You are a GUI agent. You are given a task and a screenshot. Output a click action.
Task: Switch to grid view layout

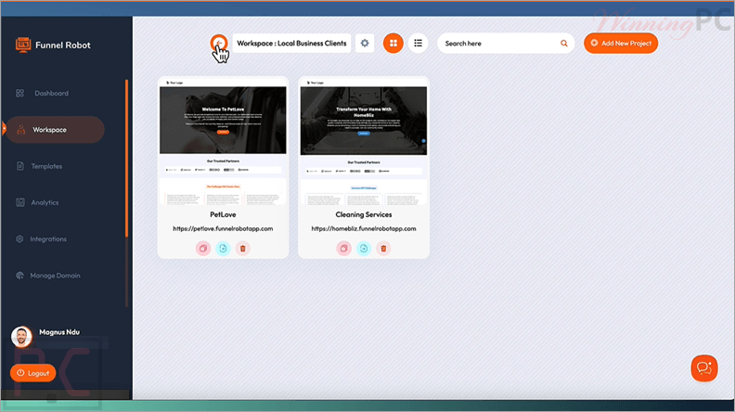pyautogui.click(x=393, y=43)
